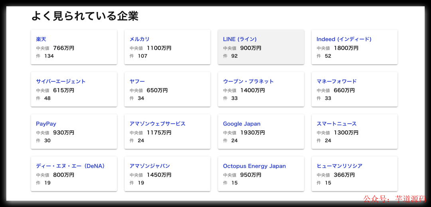
Task: Open the アマゾンウェブサービス link
Action: point(158,124)
